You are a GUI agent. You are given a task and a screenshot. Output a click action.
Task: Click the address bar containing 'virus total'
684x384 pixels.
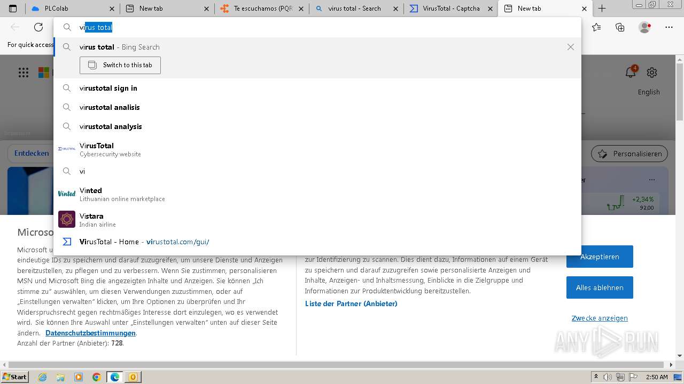pos(317,27)
